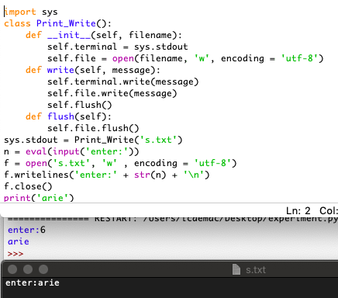Viewport: 338px width, 298px height.
Task: Click 'Col:' indicator in the status bar
Action: point(329,211)
